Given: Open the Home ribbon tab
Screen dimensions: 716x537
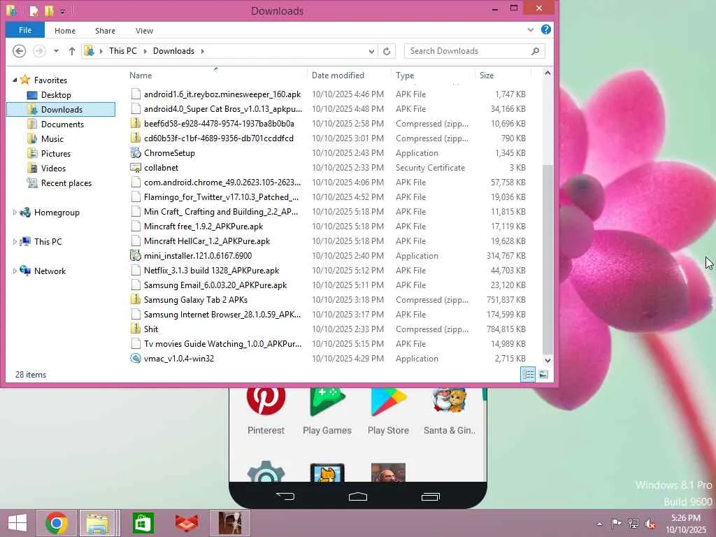Looking at the screenshot, I should pos(65,31).
